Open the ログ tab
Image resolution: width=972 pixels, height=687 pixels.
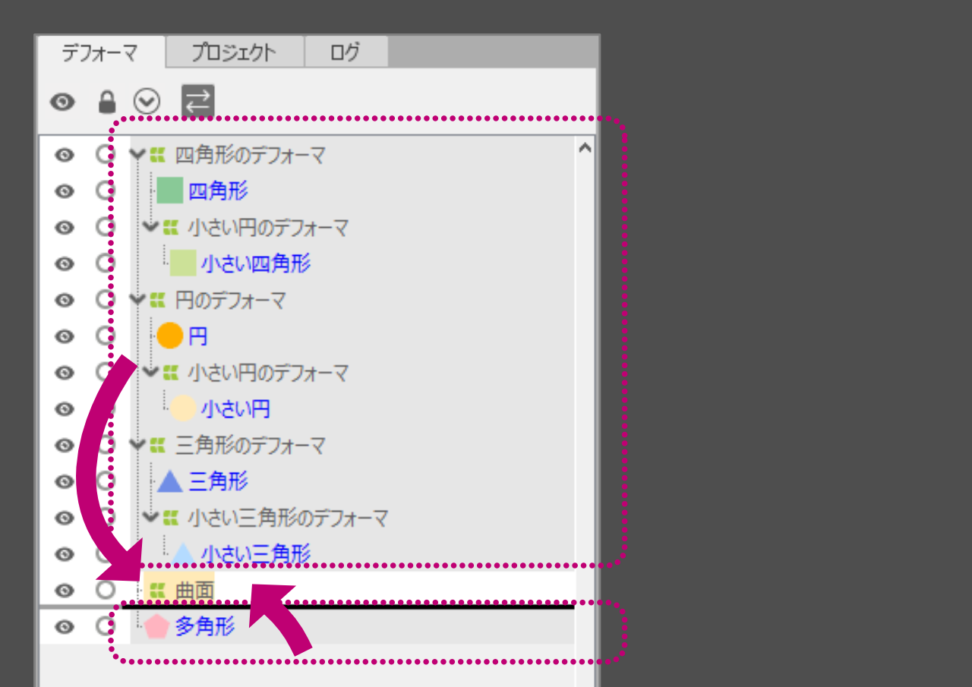346,52
